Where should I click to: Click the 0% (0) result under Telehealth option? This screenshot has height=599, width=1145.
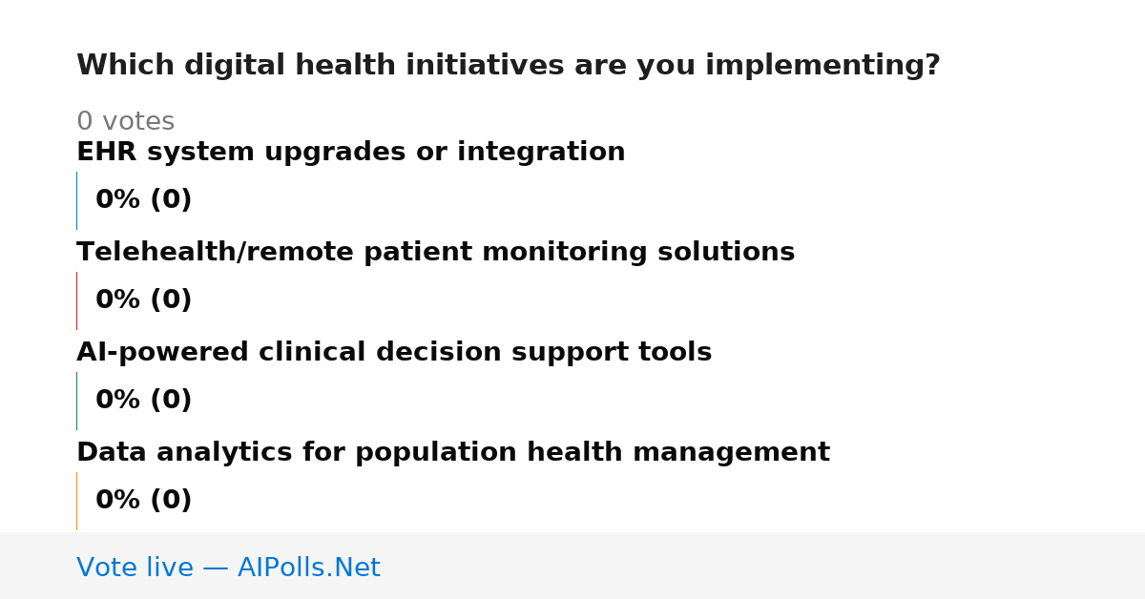point(144,300)
